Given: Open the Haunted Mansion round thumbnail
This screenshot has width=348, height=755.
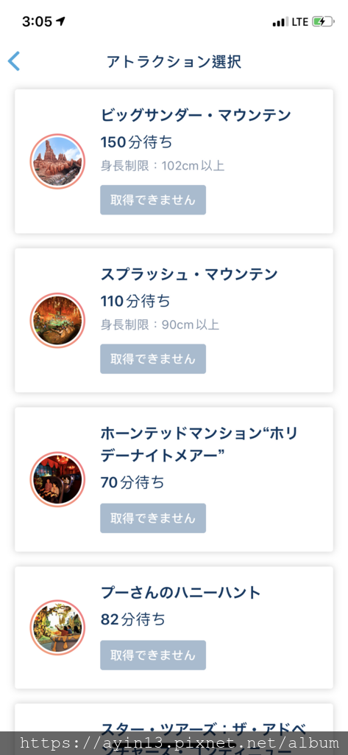Looking at the screenshot, I should point(57,479).
